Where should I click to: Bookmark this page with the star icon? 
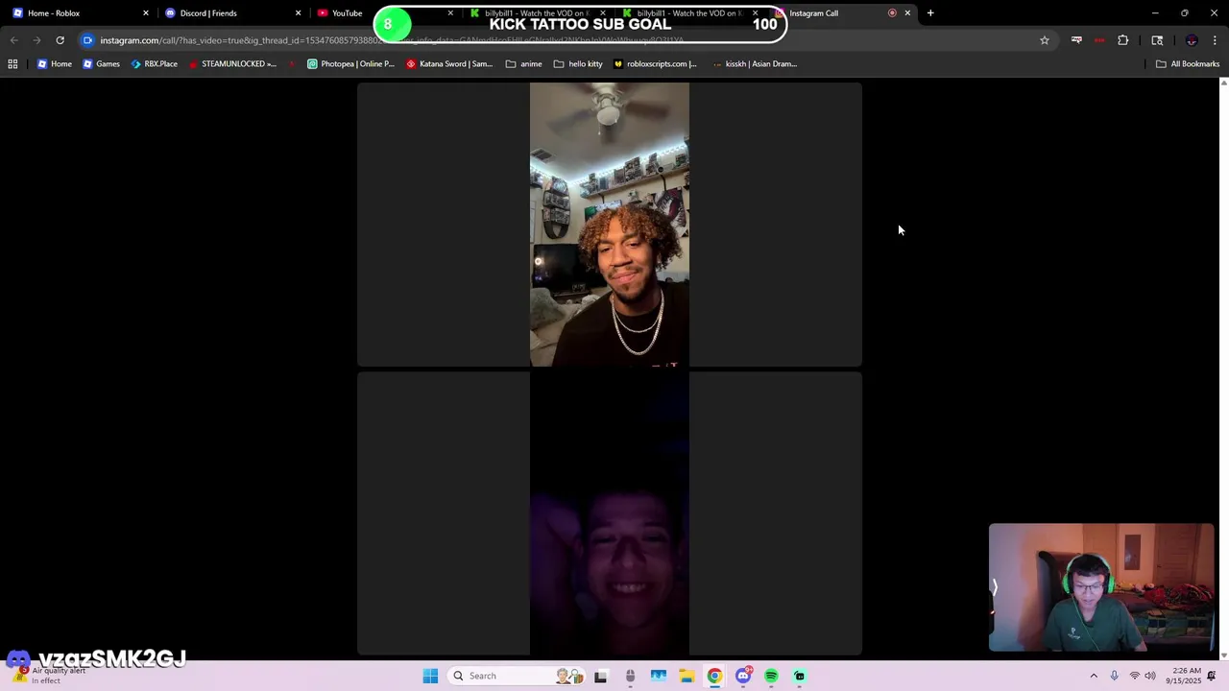1045,40
